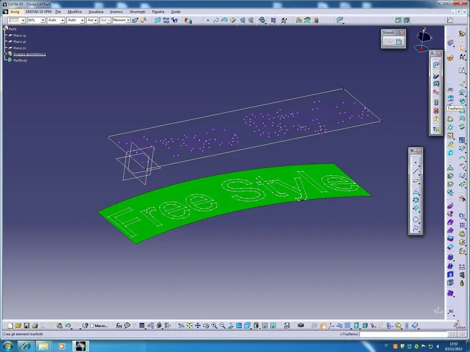This screenshot has width=470, height=352.
Task: Open the 50% transparency dropdown
Action: point(43,20)
